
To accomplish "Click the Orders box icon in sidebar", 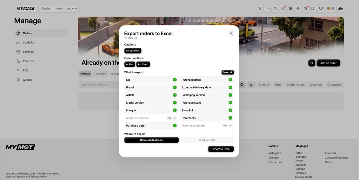I will [18, 33].
